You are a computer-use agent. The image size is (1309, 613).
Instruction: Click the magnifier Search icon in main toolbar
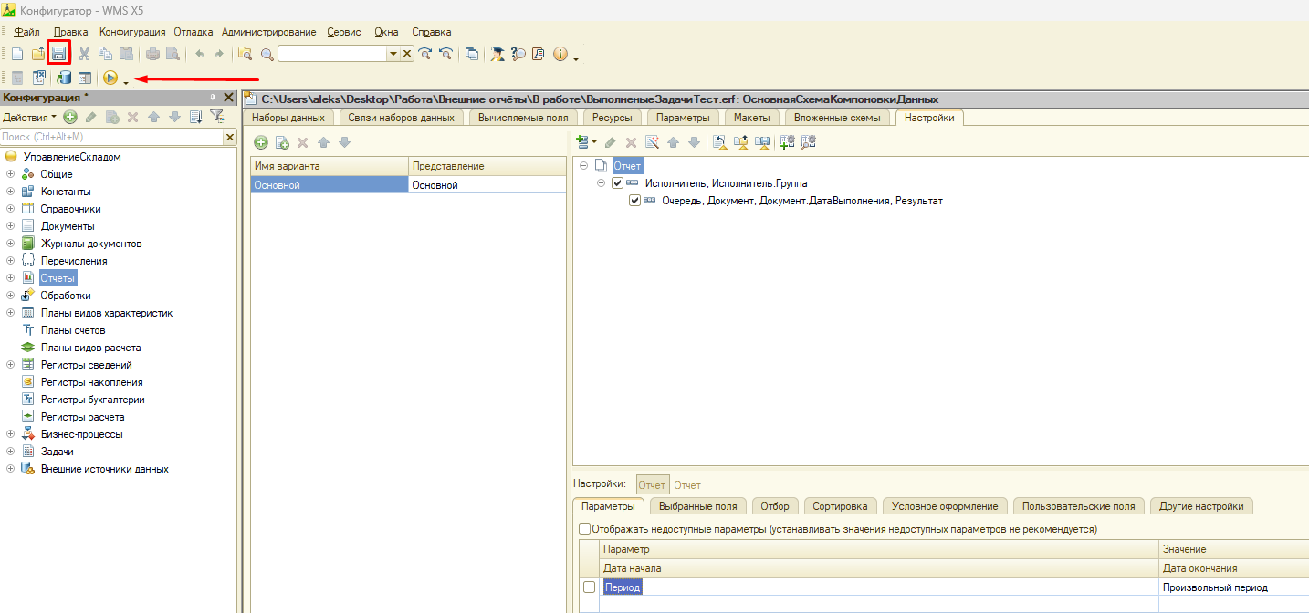coord(267,54)
